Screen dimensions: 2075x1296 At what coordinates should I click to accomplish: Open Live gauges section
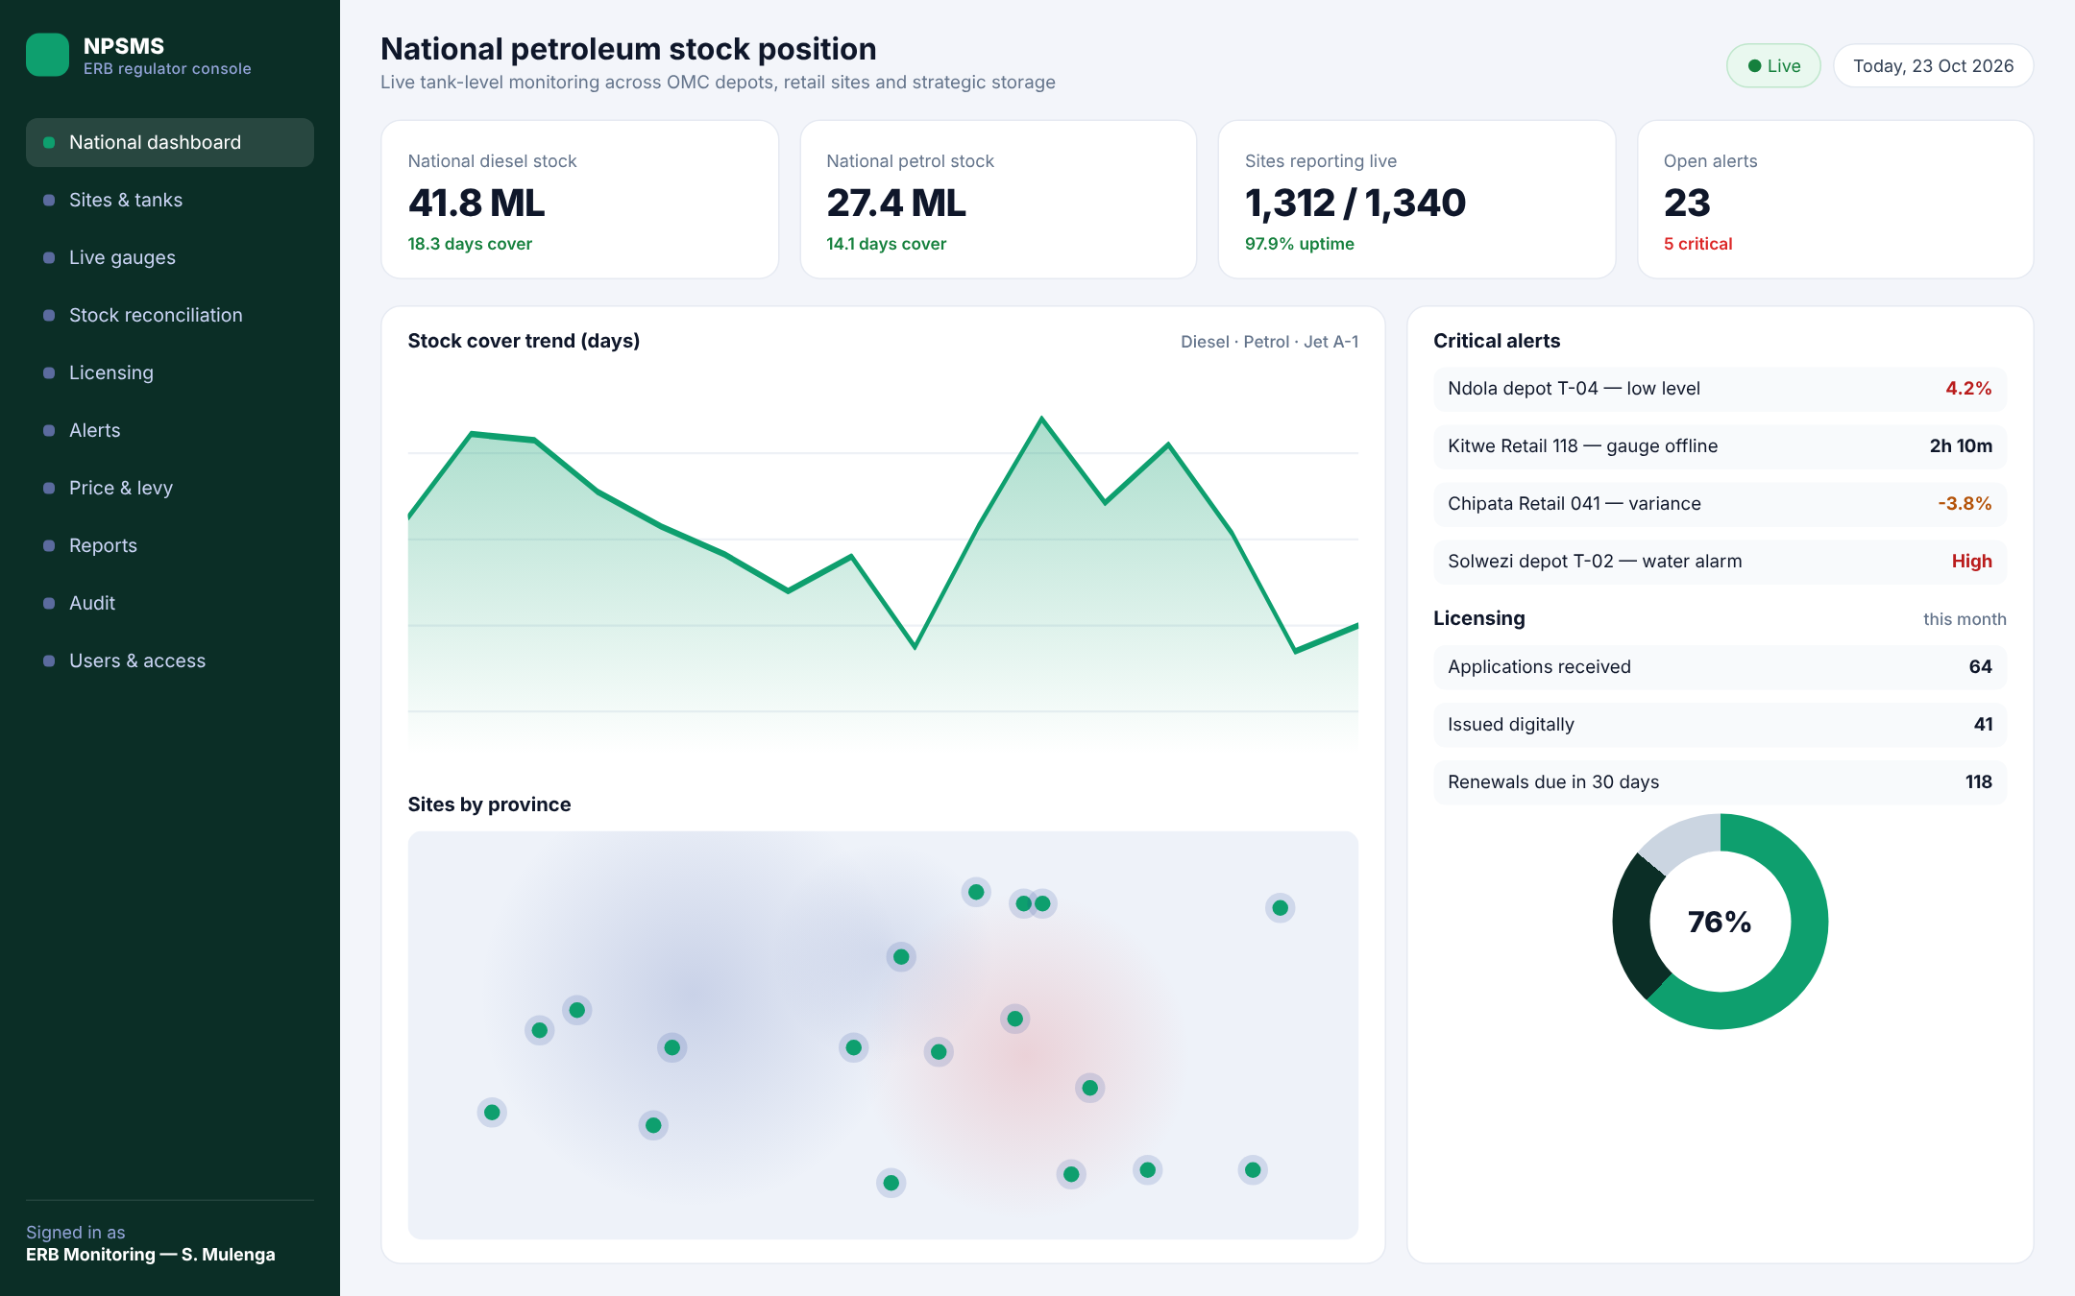pyautogui.click(x=170, y=257)
